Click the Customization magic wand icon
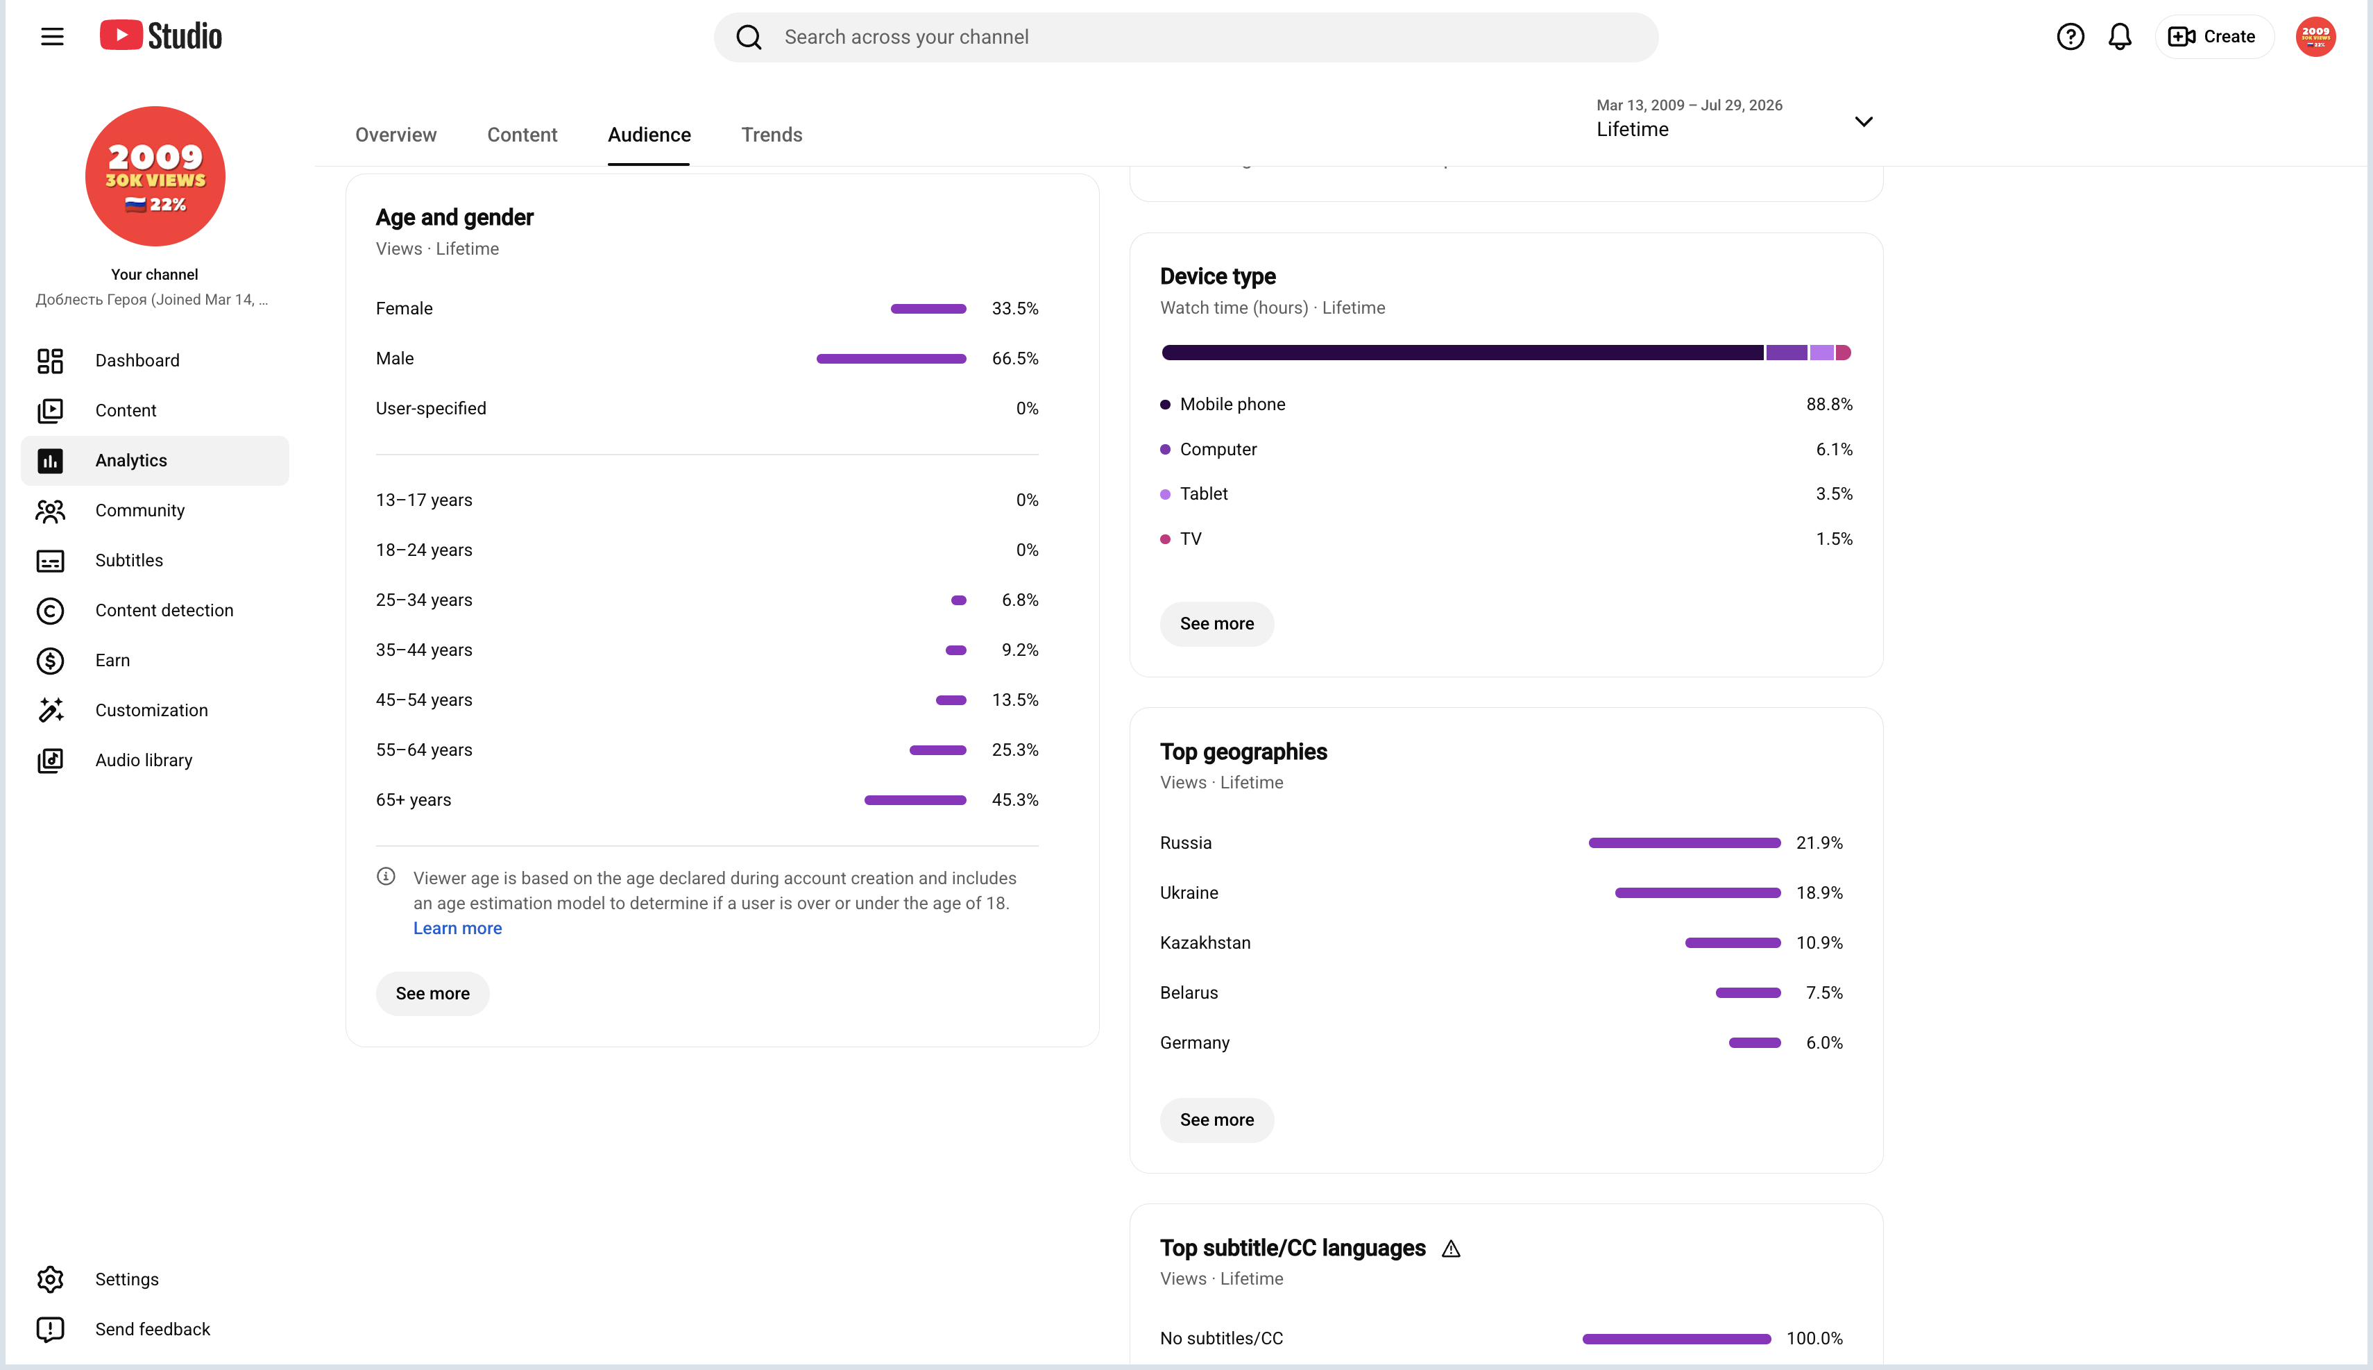This screenshot has height=1370, width=2373. coord(50,711)
